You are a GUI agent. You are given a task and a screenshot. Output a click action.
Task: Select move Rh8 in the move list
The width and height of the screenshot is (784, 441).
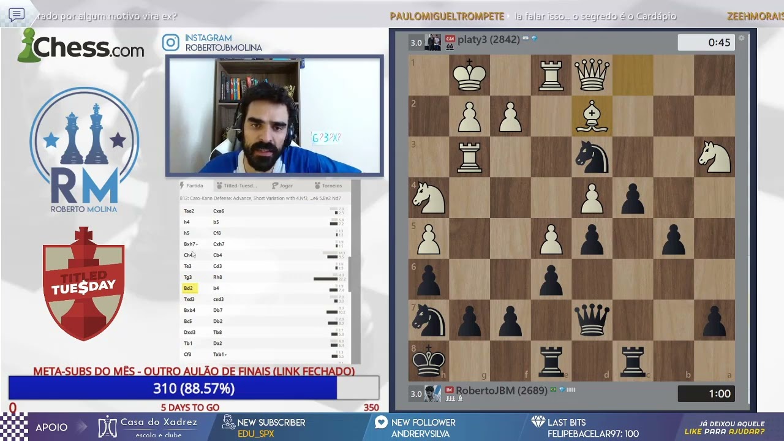click(x=217, y=277)
